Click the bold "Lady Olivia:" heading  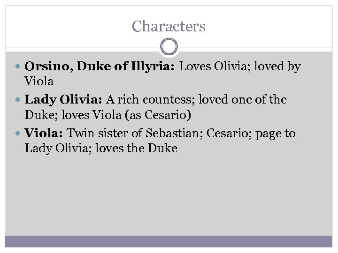[63, 100]
